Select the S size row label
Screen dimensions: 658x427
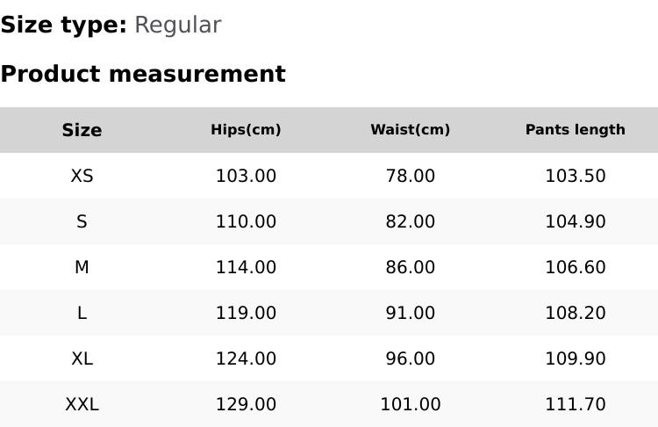[x=82, y=221]
